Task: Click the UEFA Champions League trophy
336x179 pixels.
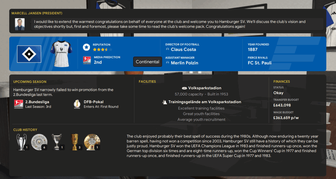Action: coord(22,142)
